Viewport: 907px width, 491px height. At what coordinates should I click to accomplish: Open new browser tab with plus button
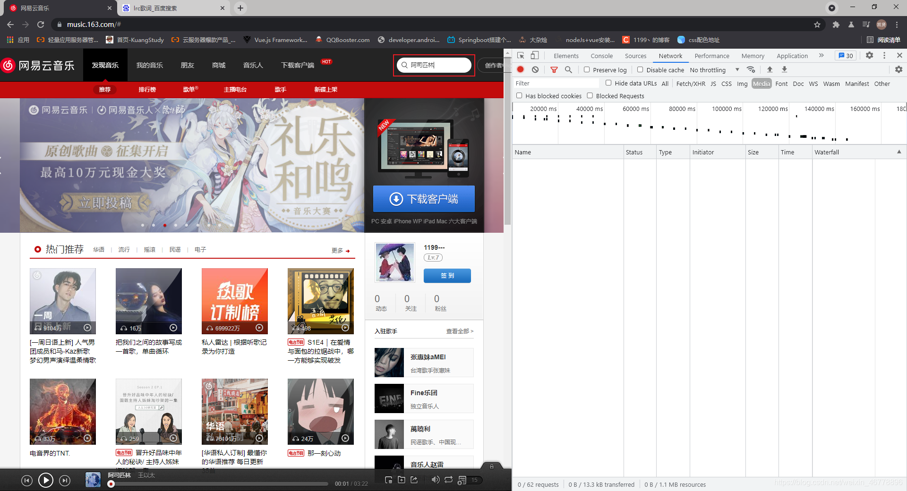coord(240,8)
